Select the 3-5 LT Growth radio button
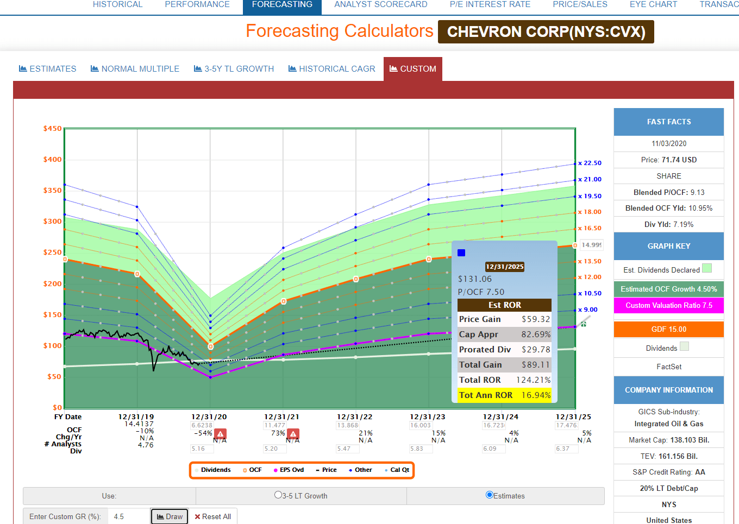Screen dimensions: 739x524 tap(278, 495)
